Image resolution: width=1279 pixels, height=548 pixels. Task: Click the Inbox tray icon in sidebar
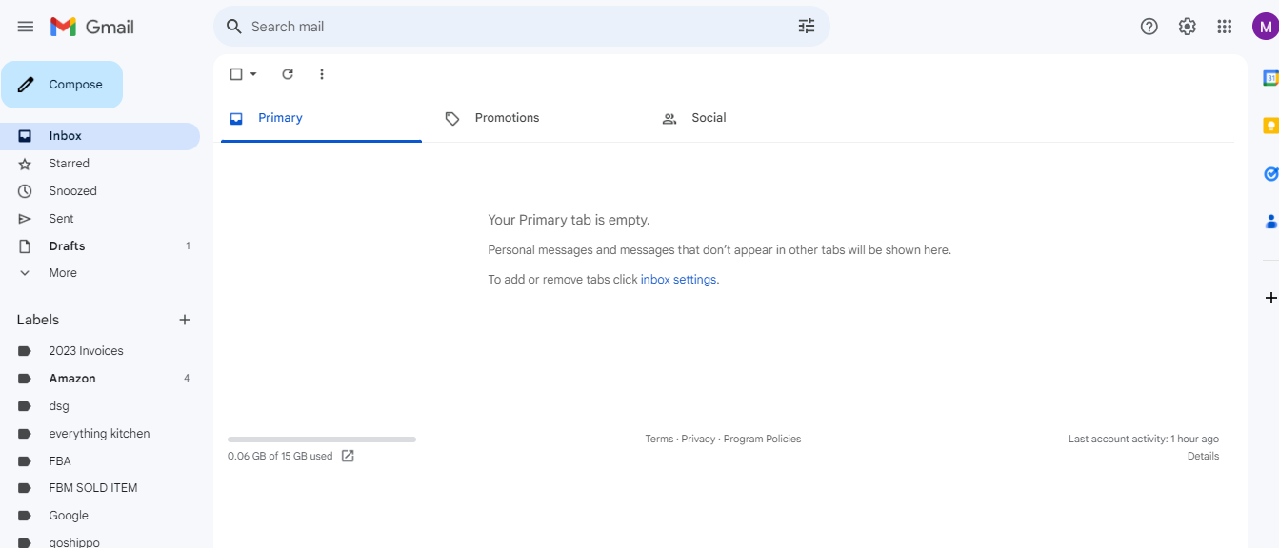pyautogui.click(x=25, y=136)
